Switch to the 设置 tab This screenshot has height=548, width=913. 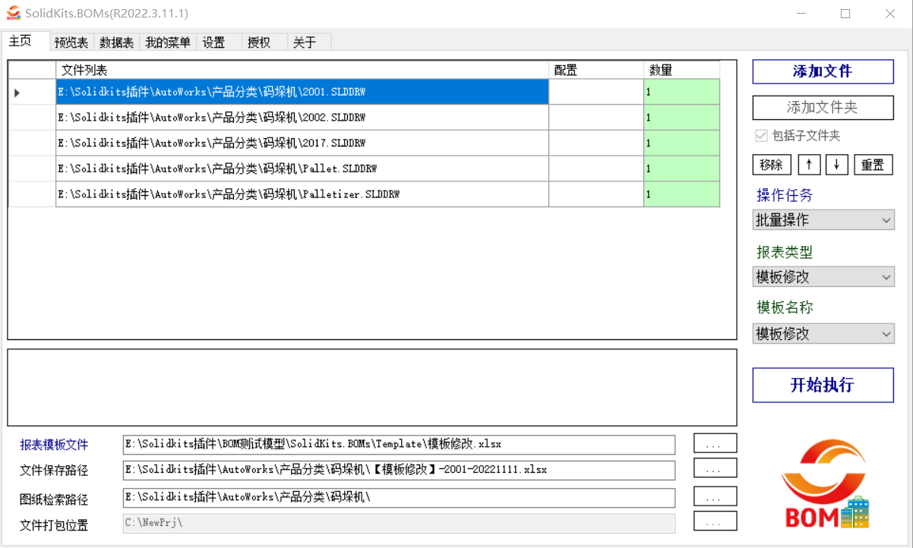214,43
